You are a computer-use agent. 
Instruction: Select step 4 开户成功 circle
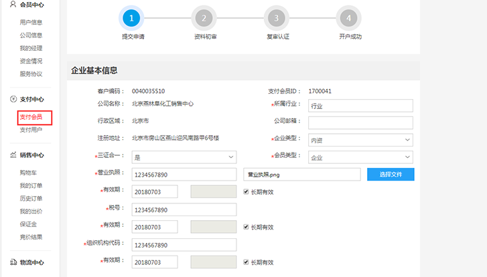349,17
